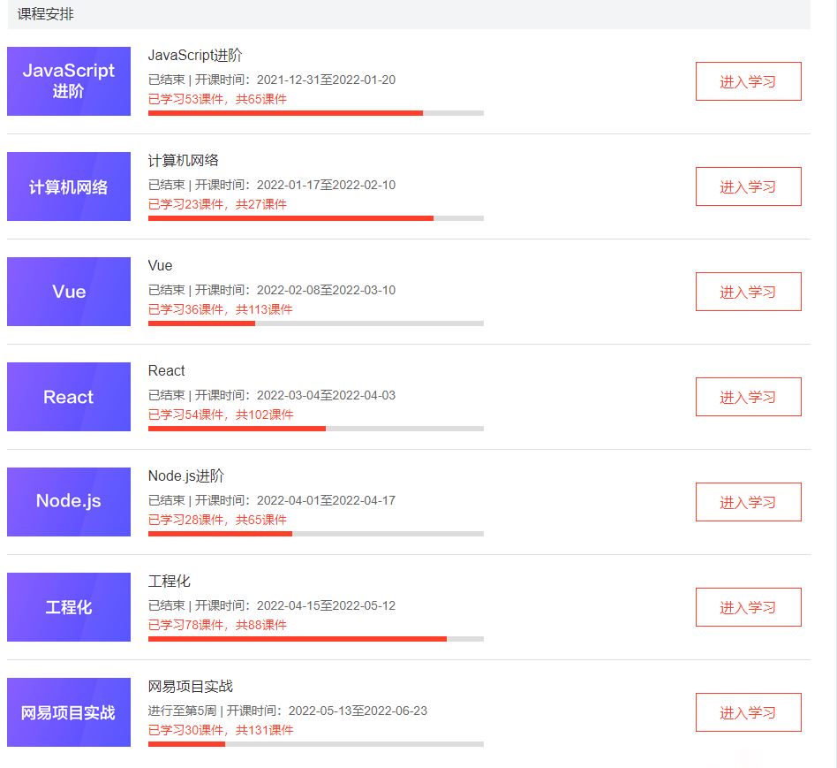The image size is (837, 768).
Task: Click the 网易项目实战 course thumbnail
Action: 69,712
